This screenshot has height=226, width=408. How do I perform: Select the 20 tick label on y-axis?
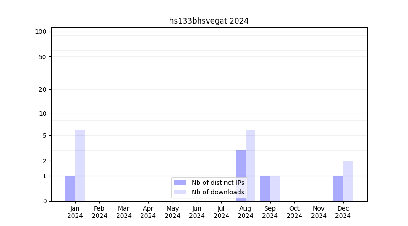coord(43,89)
